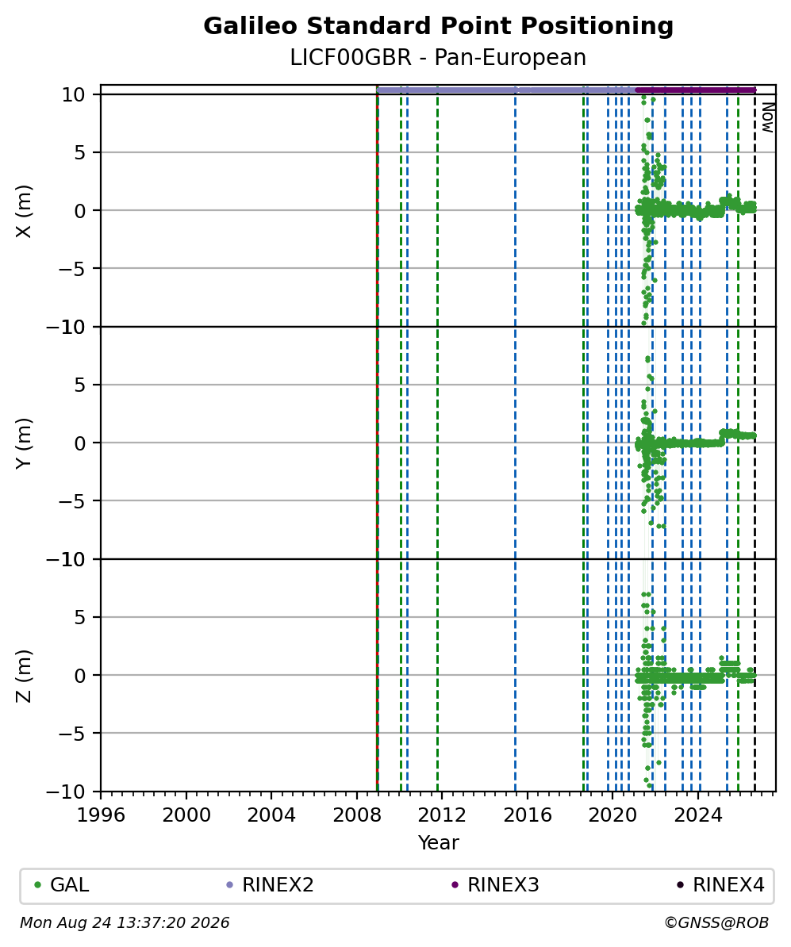
Task: Click the '1996' year tick label
Action: 101,815
